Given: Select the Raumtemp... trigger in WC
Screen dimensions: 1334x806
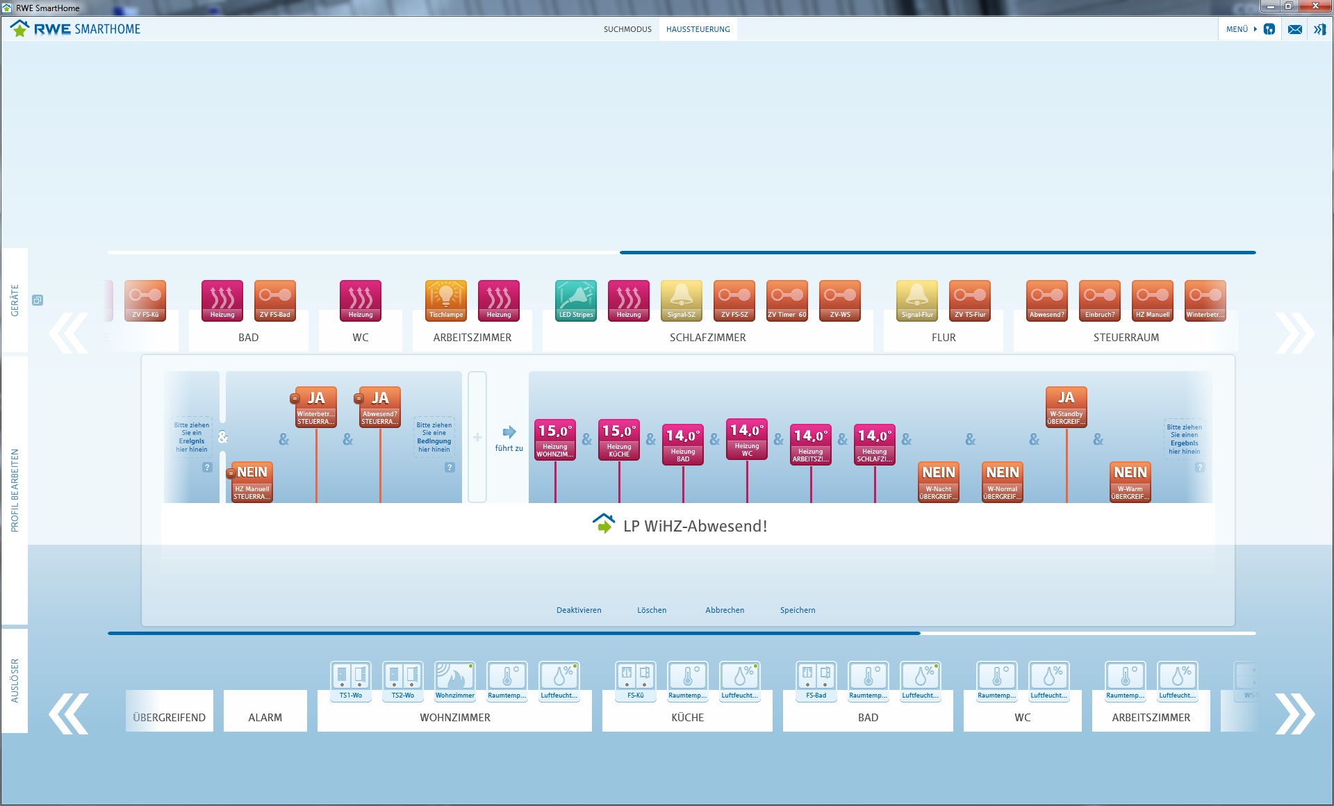Looking at the screenshot, I should pos(997,681).
